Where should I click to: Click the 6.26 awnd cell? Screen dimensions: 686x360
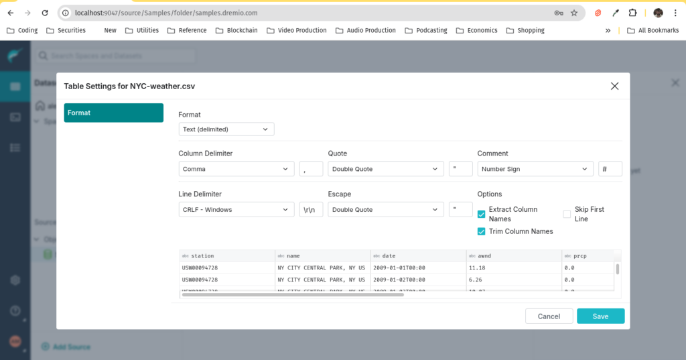(x=514, y=280)
